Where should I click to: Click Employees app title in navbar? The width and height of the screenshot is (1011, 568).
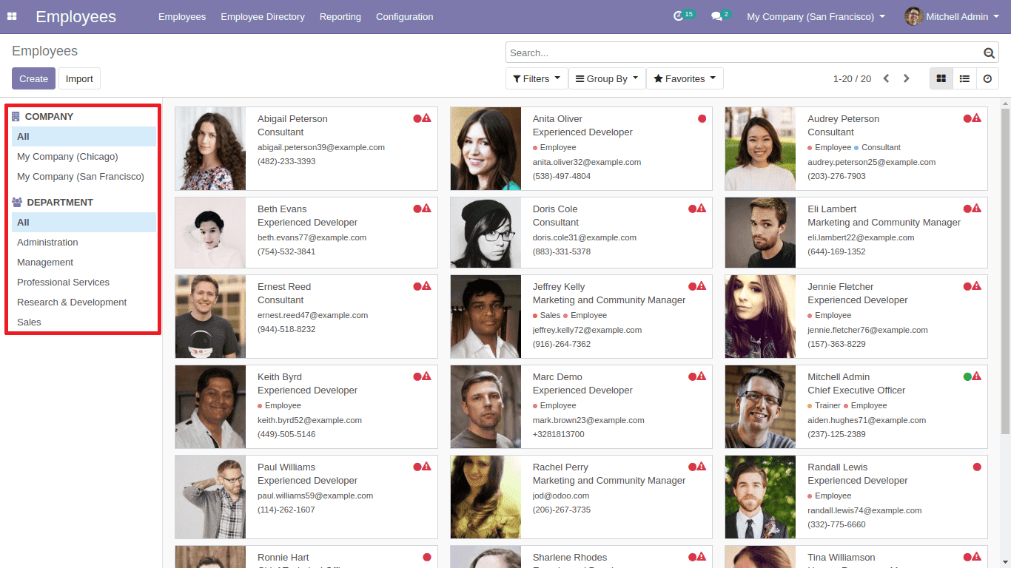tap(75, 16)
